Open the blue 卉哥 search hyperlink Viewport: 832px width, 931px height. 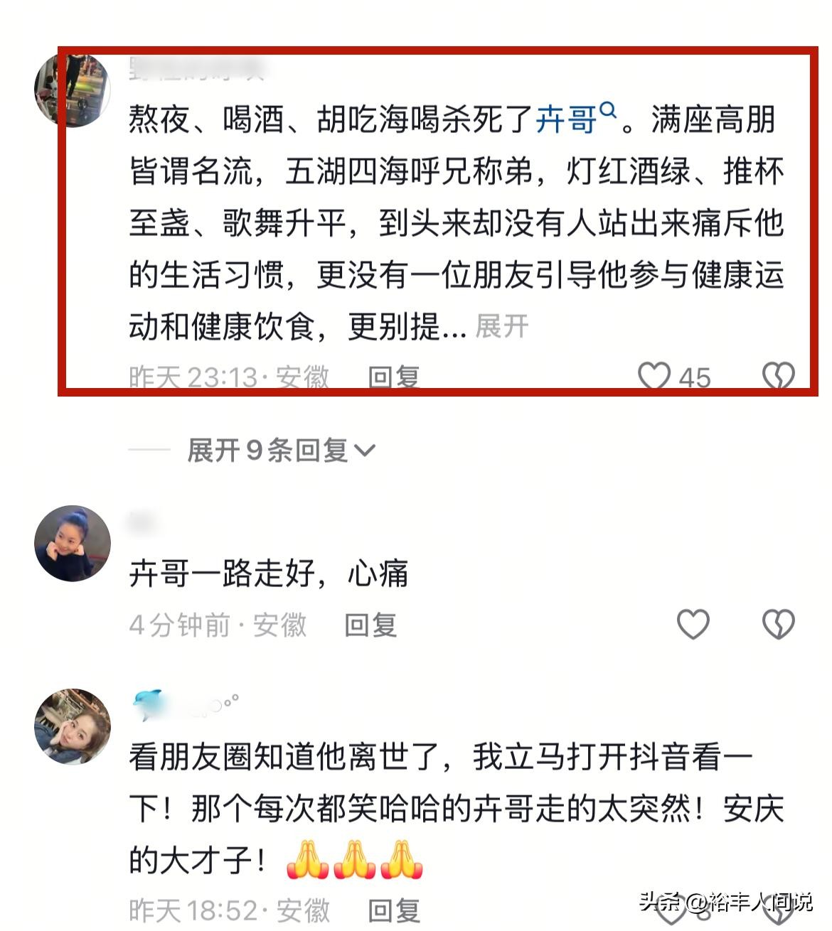tap(566, 119)
